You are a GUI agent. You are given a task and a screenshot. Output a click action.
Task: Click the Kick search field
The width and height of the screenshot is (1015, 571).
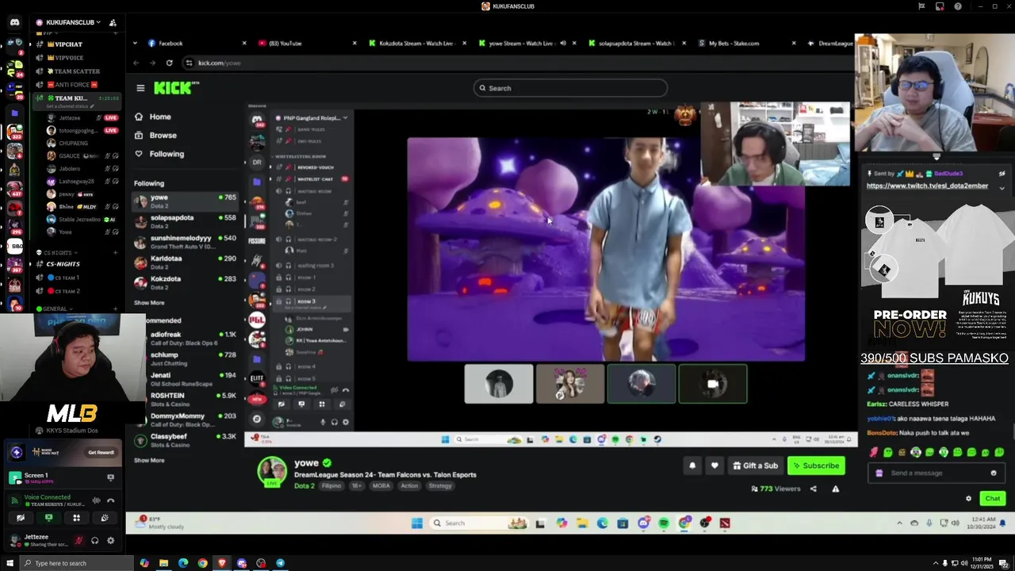click(x=571, y=88)
